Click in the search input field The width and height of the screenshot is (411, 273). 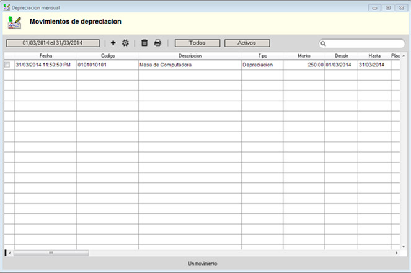365,44
